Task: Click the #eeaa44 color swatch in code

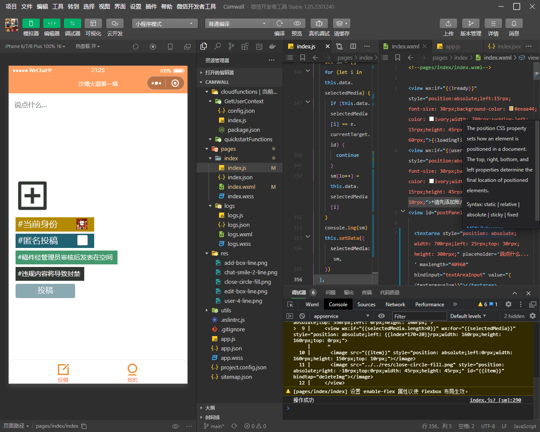Action: [x=511, y=109]
